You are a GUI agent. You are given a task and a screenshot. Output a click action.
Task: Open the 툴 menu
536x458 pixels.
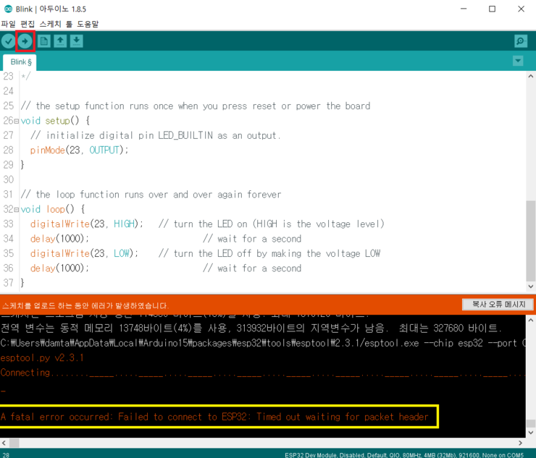(69, 24)
